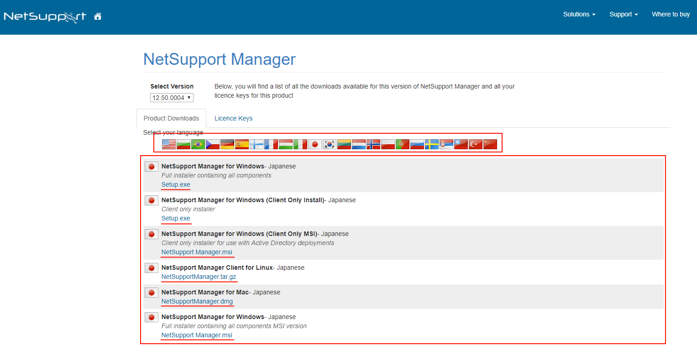Select the Swedish flag language
This screenshot has height=351, width=697.
click(432, 144)
